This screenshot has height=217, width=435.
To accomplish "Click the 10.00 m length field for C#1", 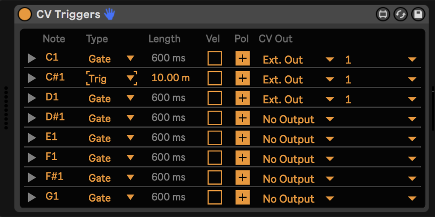I will pos(171,78).
